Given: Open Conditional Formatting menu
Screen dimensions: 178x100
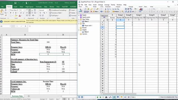Looking at the screenshot, I should [x=58, y=10].
